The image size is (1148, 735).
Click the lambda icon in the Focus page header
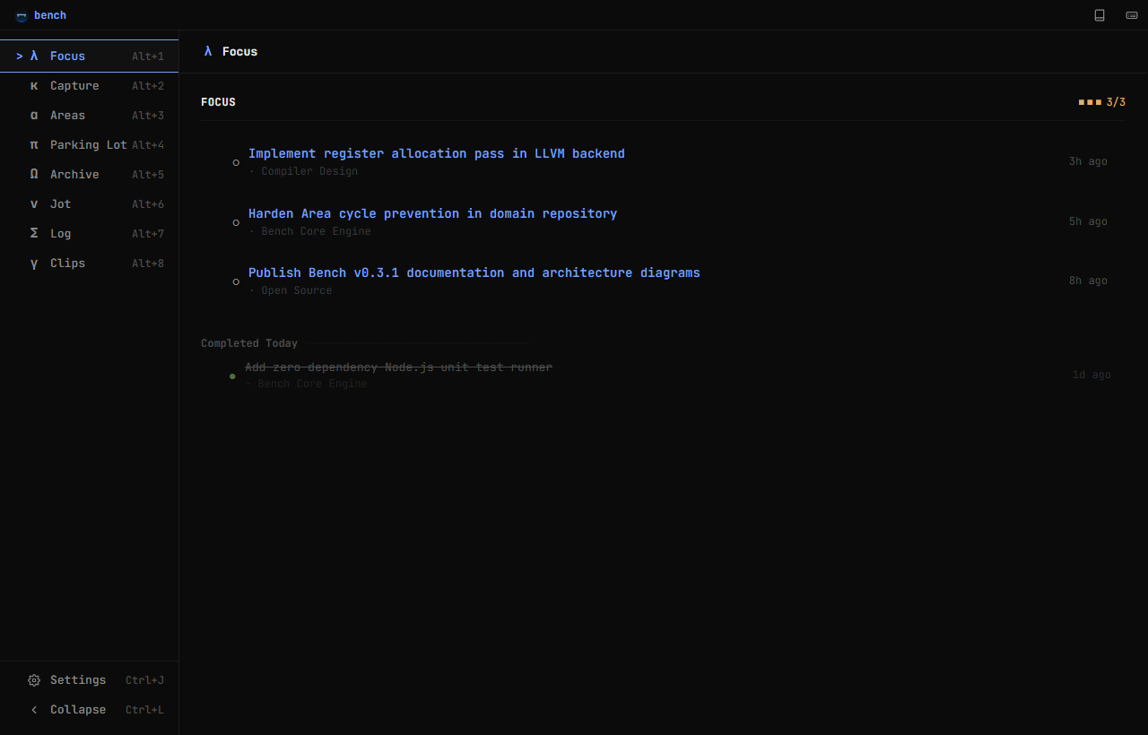(208, 51)
